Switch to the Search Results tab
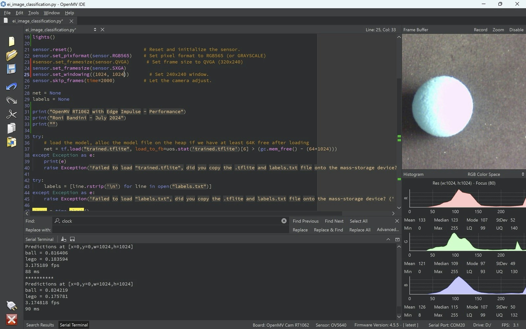 tap(40, 325)
